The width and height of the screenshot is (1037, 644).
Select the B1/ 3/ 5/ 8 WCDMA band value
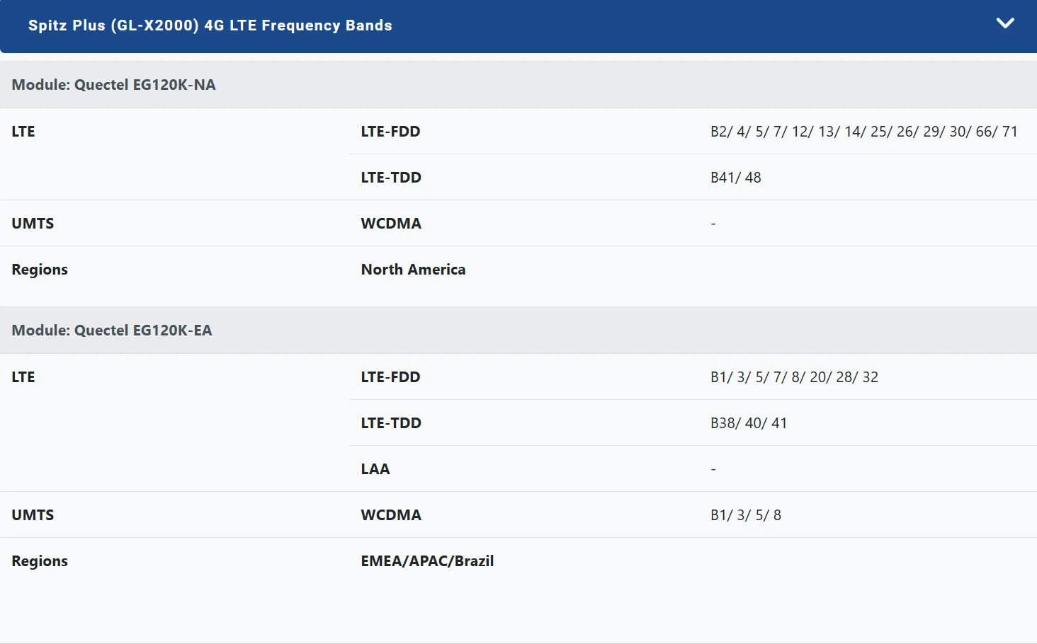[745, 515]
